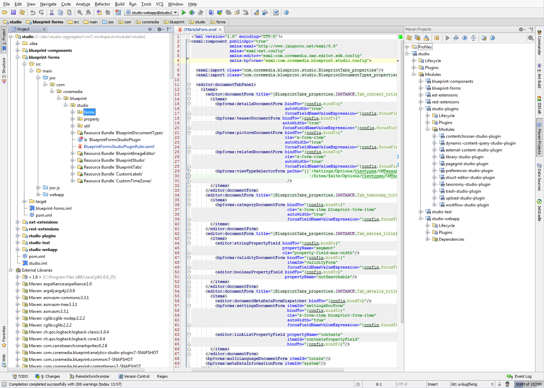
Task: Open the Regex tool window
Action: pyautogui.click(x=162, y=376)
